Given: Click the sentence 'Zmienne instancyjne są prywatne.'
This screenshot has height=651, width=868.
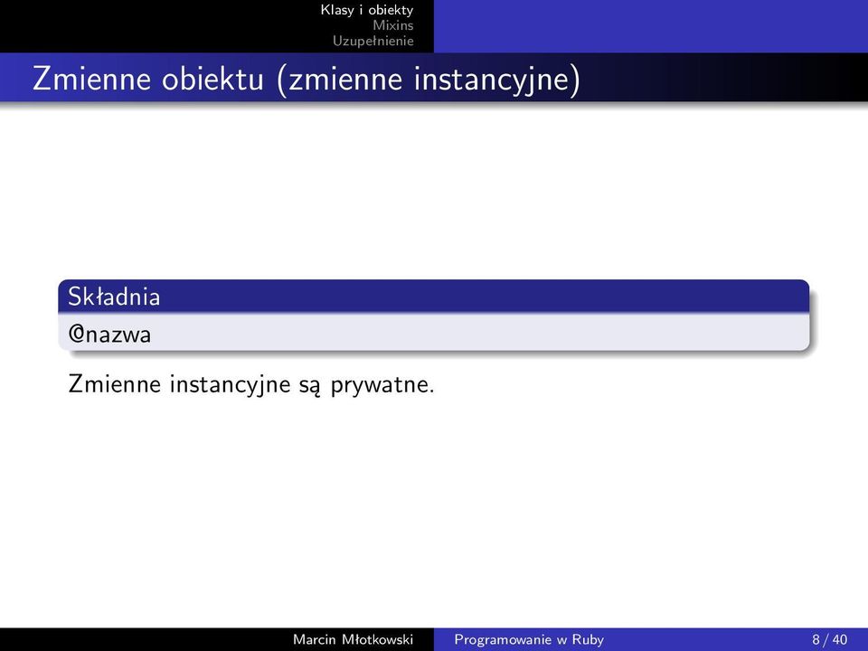Looking at the screenshot, I should pos(251,384).
